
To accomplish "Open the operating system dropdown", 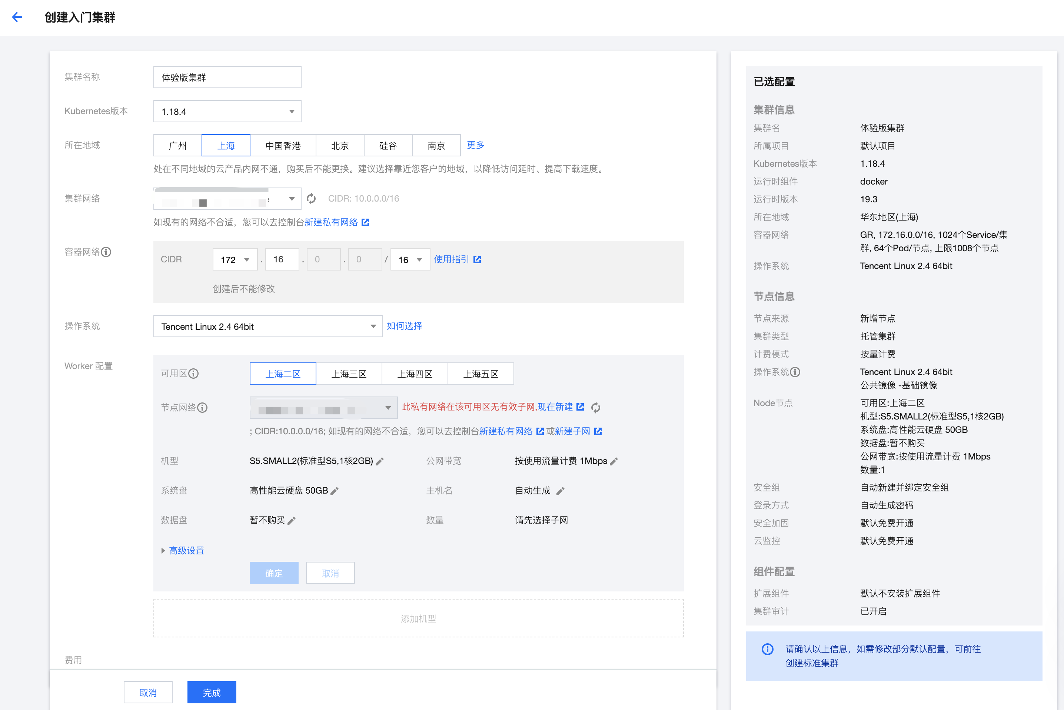I will point(268,326).
